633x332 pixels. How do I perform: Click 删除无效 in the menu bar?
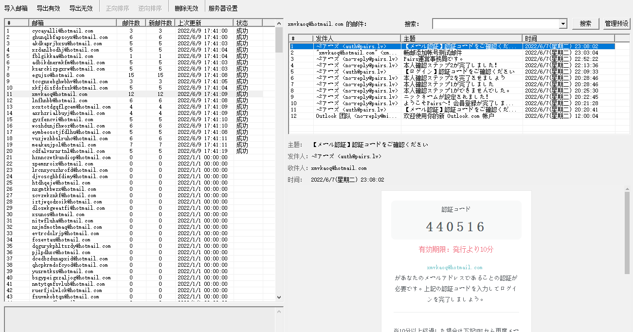pyautogui.click(x=186, y=8)
